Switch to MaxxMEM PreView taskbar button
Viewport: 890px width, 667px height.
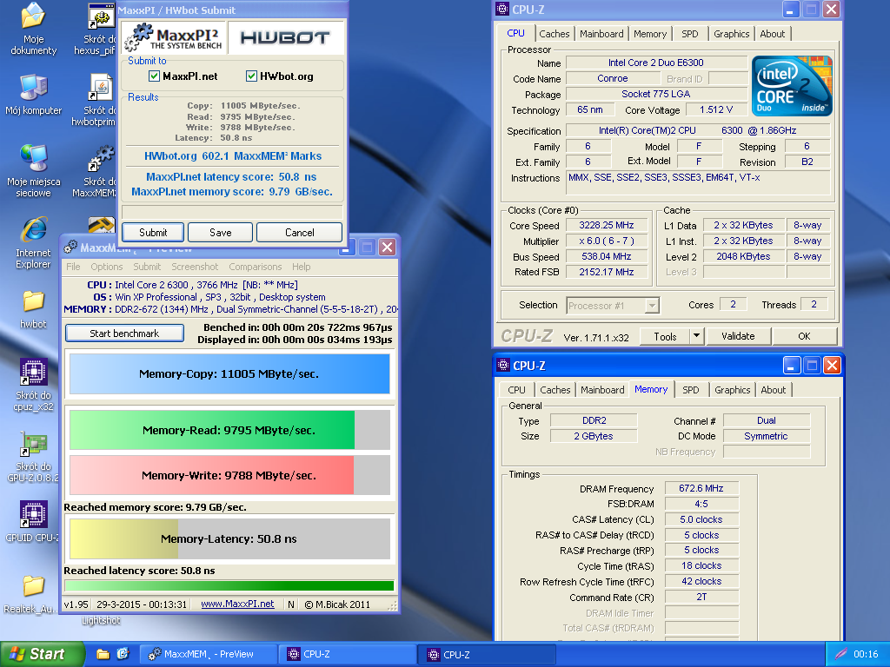[208, 654]
